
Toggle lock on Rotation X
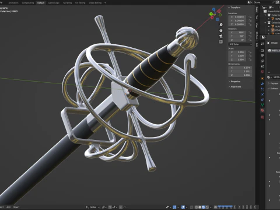pyautogui.click(x=250, y=33)
